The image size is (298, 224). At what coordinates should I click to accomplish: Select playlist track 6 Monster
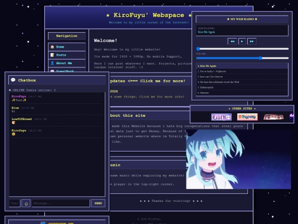[x=242, y=92]
